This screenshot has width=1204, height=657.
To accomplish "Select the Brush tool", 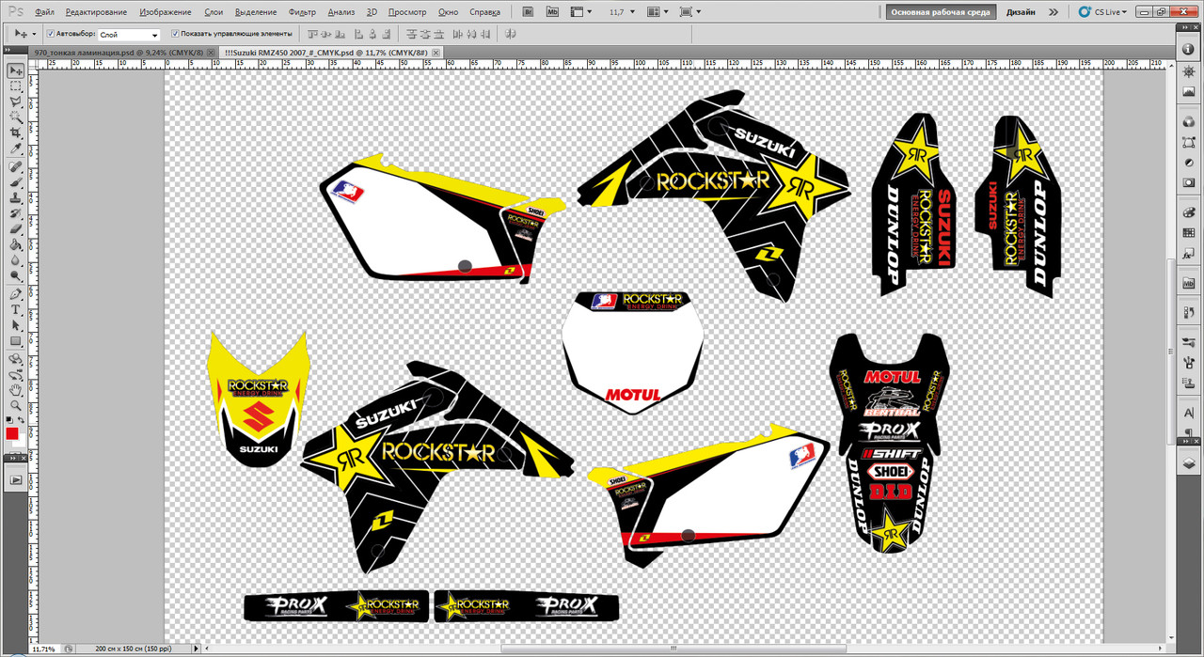I will click(16, 183).
